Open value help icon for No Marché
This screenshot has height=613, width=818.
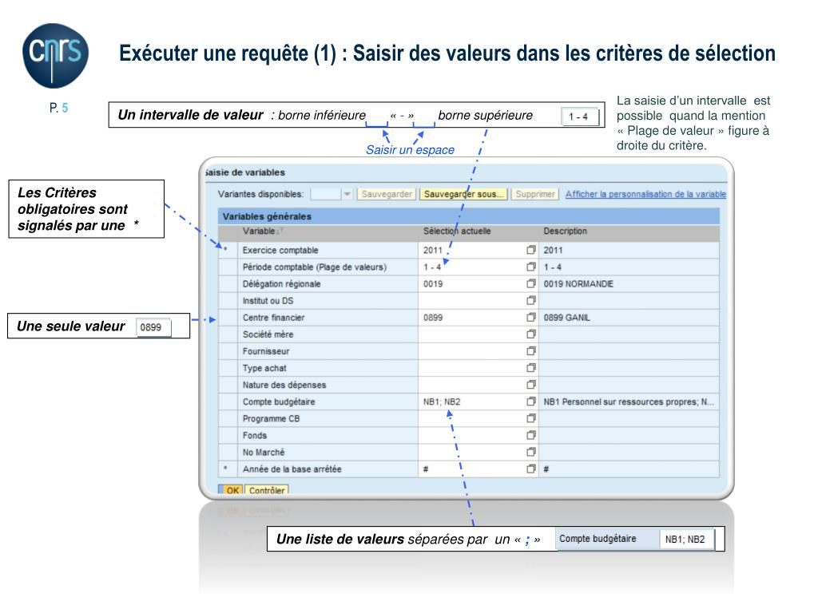[531, 452]
